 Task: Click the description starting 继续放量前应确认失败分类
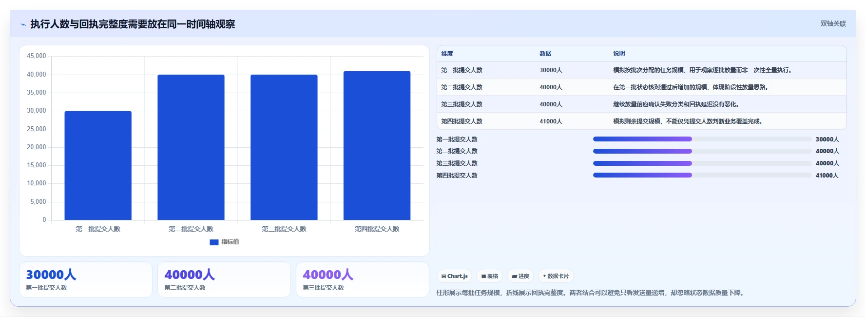(x=677, y=104)
